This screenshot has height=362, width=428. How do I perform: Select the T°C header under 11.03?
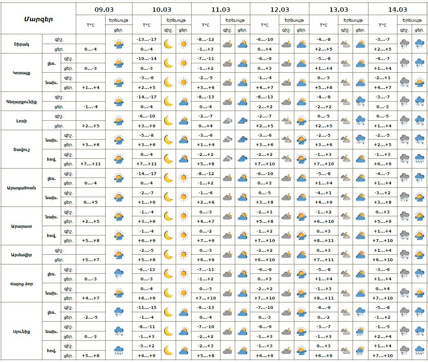point(206,25)
